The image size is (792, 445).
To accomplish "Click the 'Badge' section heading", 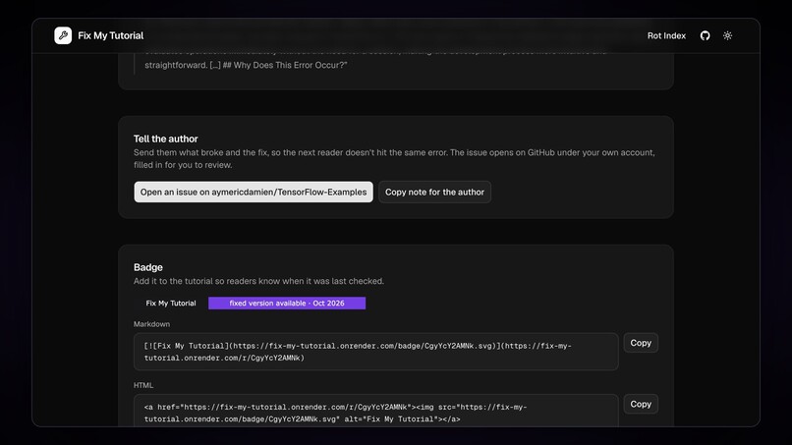I will coord(148,267).
